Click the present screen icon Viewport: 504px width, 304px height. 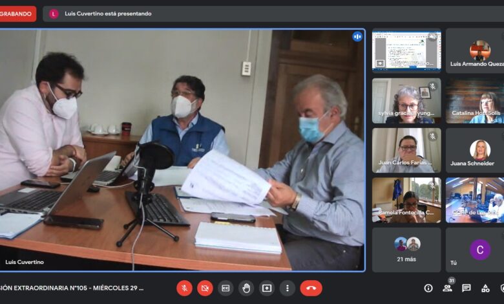click(267, 288)
